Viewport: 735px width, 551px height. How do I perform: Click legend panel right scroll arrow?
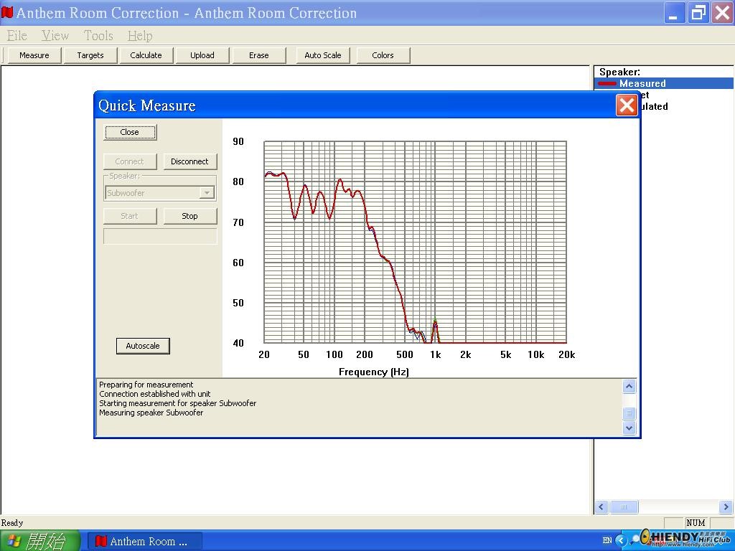click(726, 507)
